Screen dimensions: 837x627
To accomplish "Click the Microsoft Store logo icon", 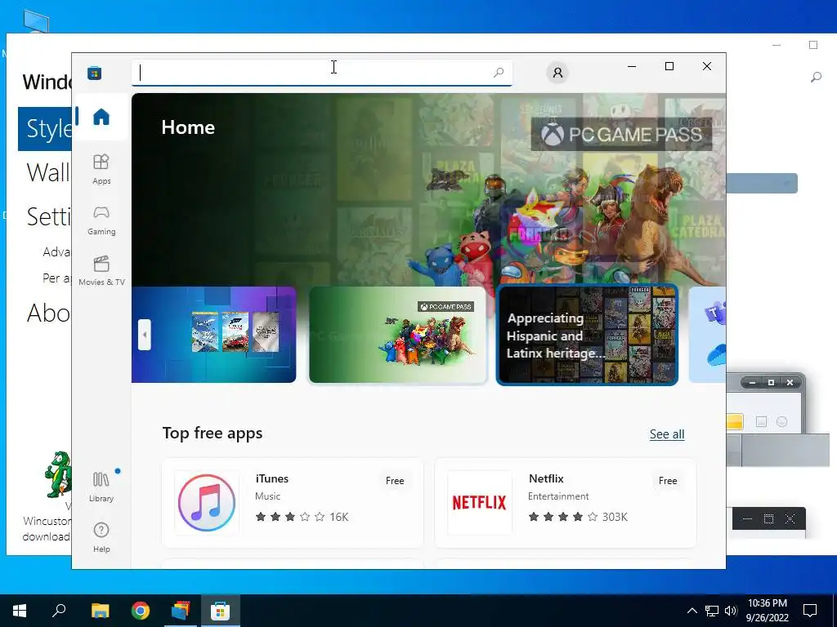I will (x=95, y=73).
